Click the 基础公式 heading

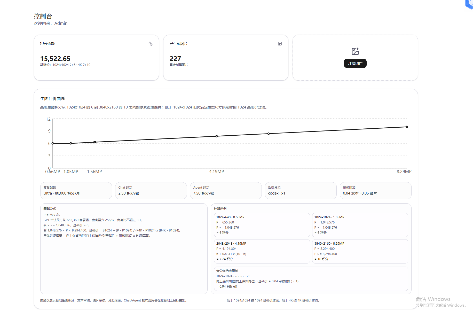pyautogui.click(x=50, y=209)
